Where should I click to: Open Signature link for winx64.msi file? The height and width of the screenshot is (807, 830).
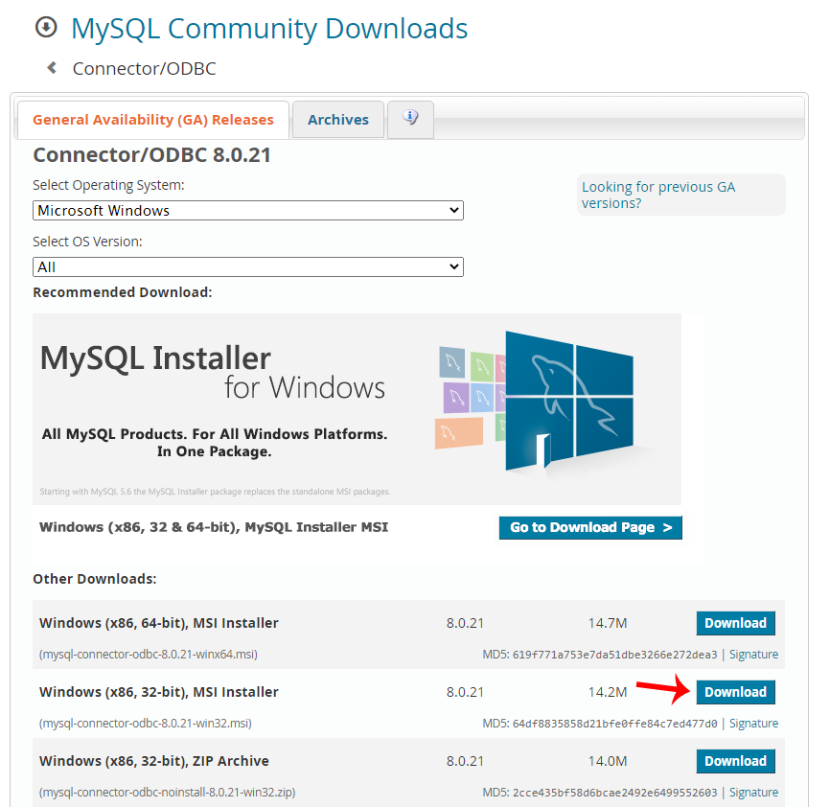pyautogui.click(x=753, y=655)
